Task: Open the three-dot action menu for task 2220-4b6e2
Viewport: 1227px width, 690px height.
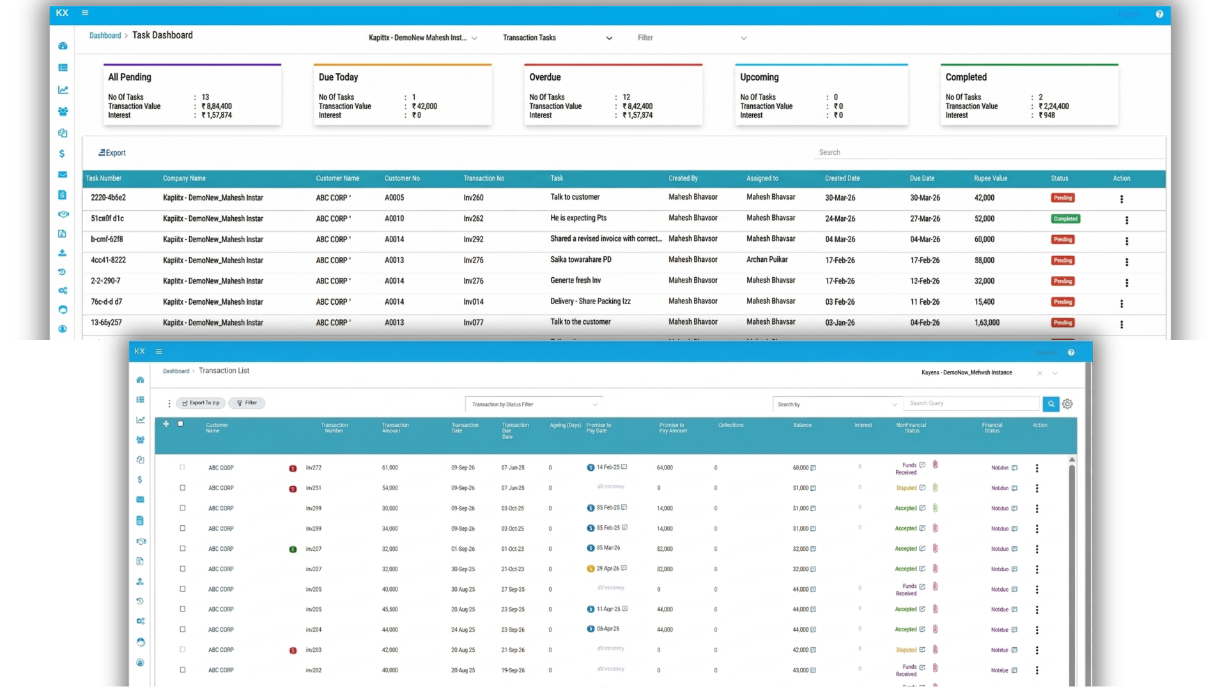Action: tap(1122, 199)
